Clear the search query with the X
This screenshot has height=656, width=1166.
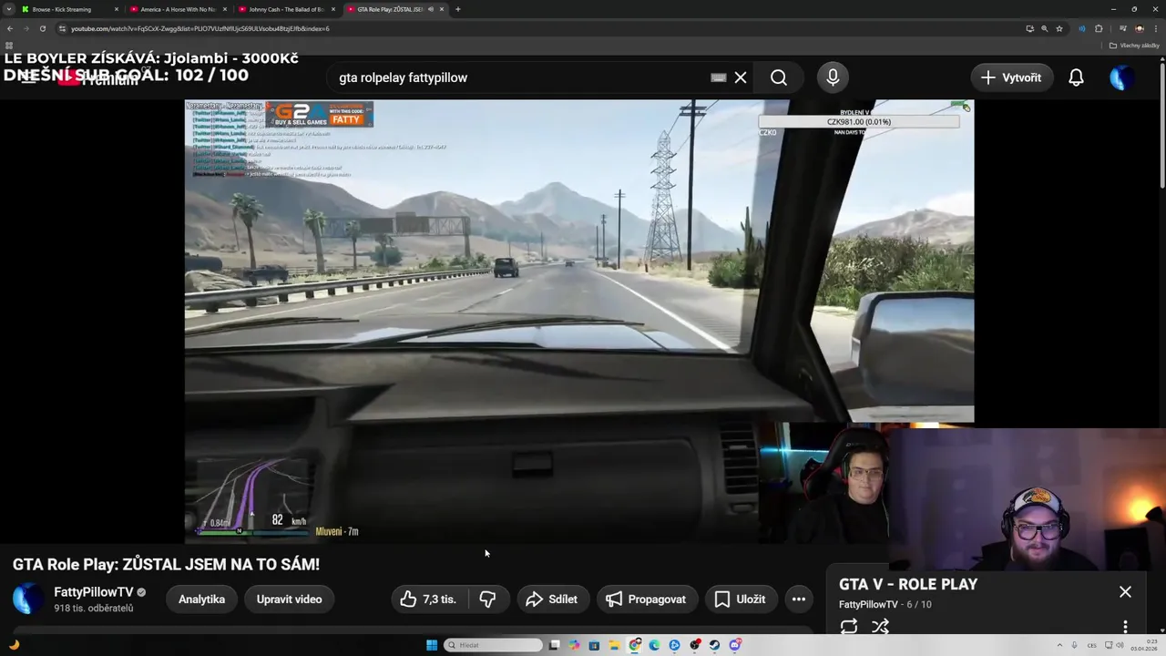click(741, 77)
